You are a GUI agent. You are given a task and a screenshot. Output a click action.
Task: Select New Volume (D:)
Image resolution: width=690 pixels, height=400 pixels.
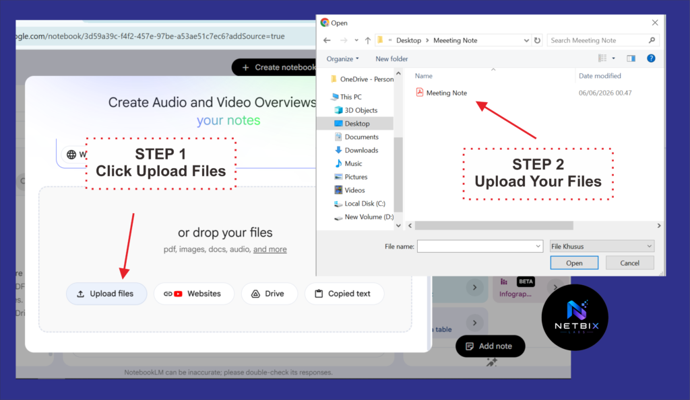tap(363, 217)
